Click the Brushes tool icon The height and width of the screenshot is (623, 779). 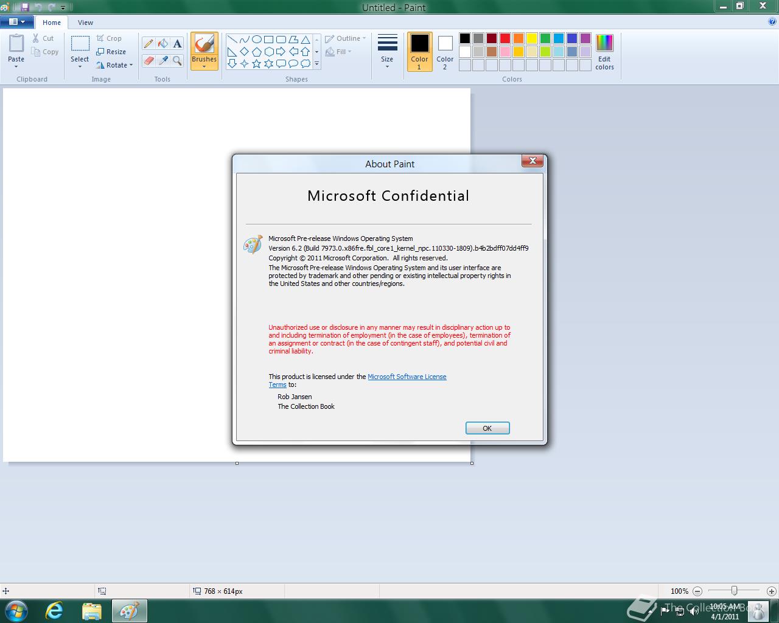click(204, 44)
